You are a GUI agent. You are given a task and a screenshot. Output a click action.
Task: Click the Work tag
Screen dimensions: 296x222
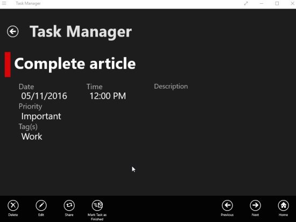coord(32,137)
